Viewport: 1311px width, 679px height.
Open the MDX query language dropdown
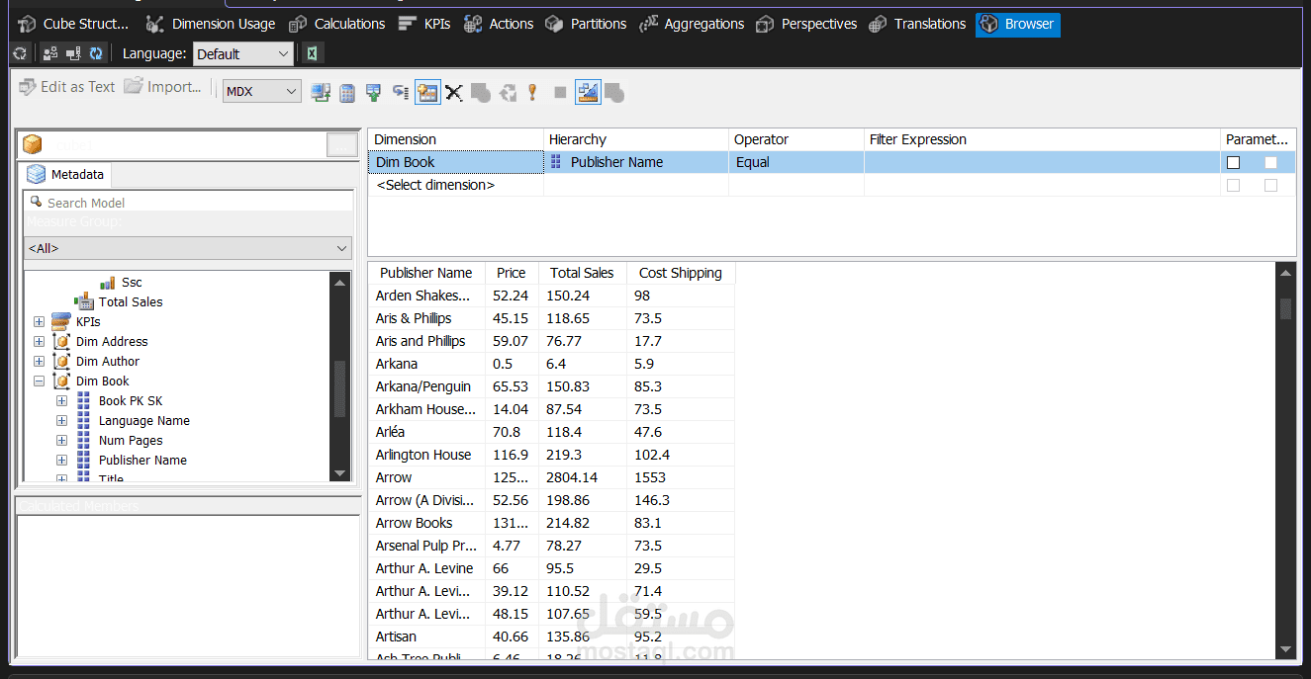coord(262,91)
